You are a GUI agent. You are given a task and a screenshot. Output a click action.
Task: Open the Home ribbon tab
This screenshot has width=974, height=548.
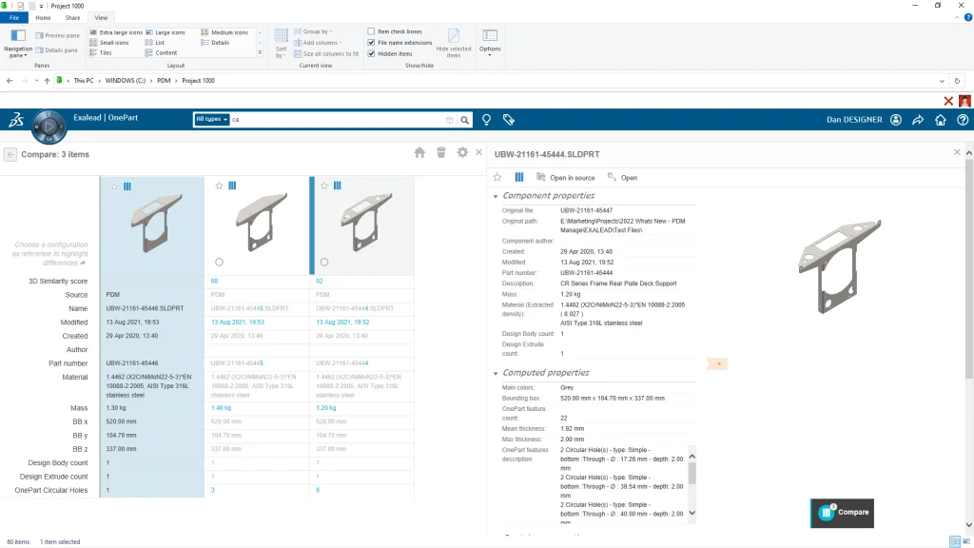tap(43, 17)
